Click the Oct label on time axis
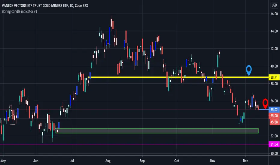 point(177,161)
